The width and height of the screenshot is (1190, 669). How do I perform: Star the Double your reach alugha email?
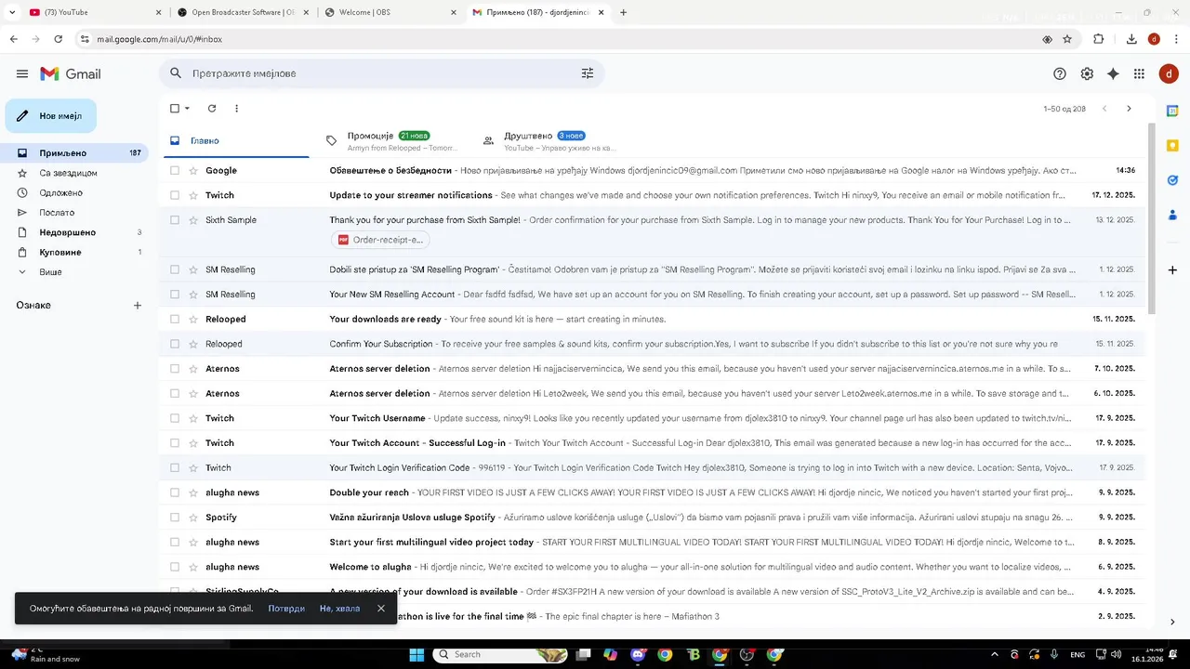click(x=193, y=492)
